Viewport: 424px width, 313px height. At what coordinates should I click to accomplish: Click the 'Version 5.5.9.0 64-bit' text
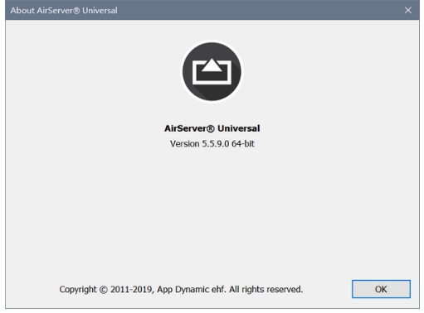pyautogui.click(x=212, y=143)
